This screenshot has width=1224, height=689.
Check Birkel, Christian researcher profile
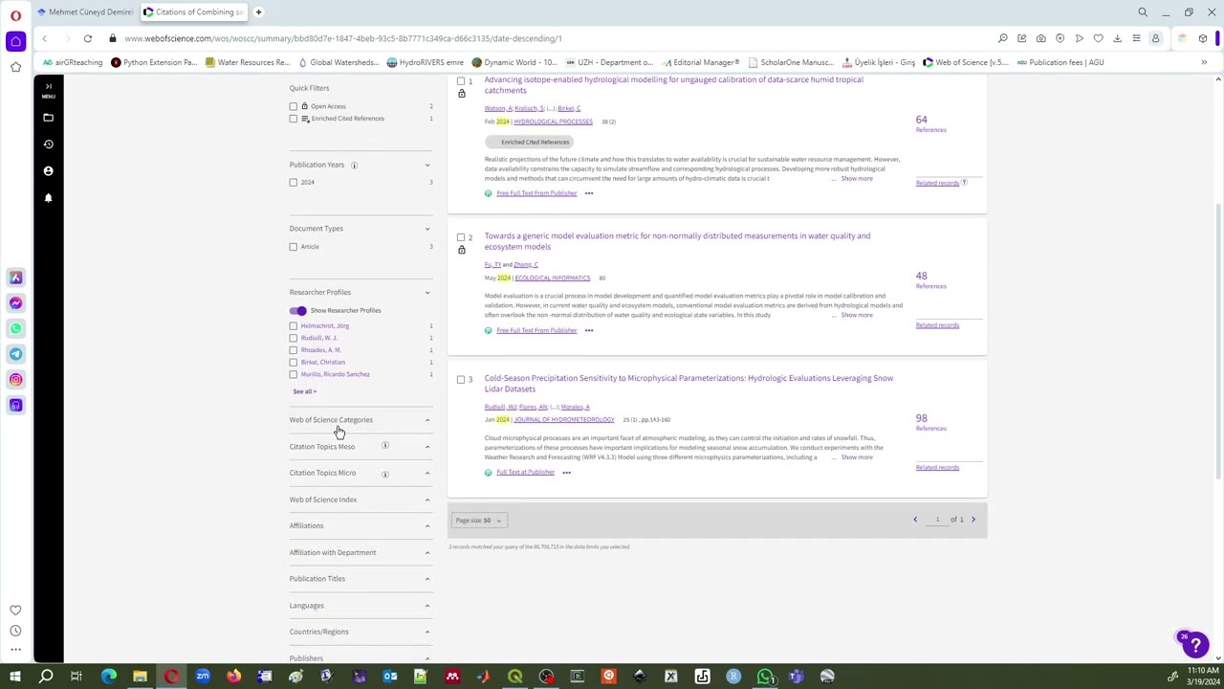294,363
